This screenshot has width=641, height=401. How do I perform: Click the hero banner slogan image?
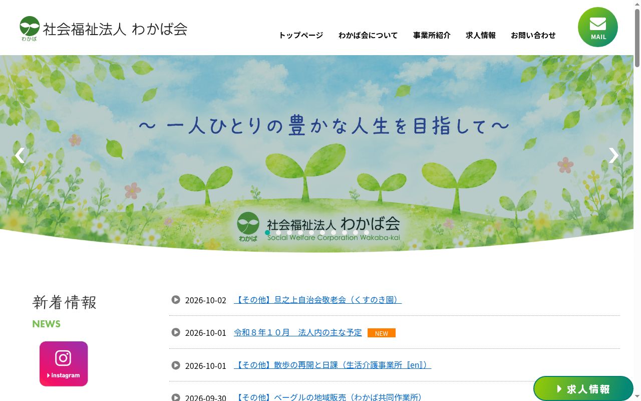pyautogui.click(x=316, y=153)
